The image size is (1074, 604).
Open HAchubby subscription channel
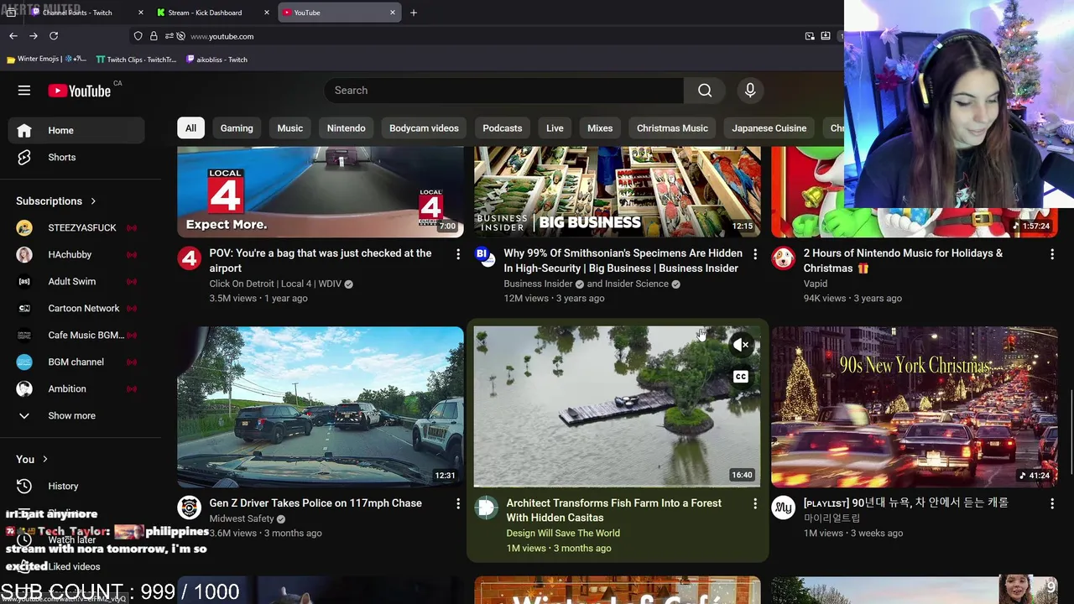point(76,254)
